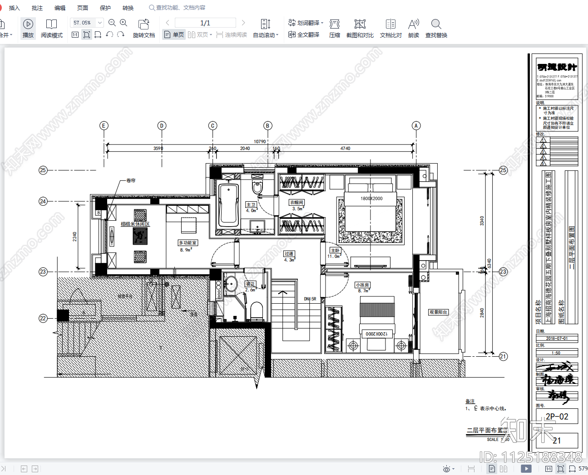Rotate page counterclockwise
Image resolution: width=588 pixels, height=475 pixels.
109,34
